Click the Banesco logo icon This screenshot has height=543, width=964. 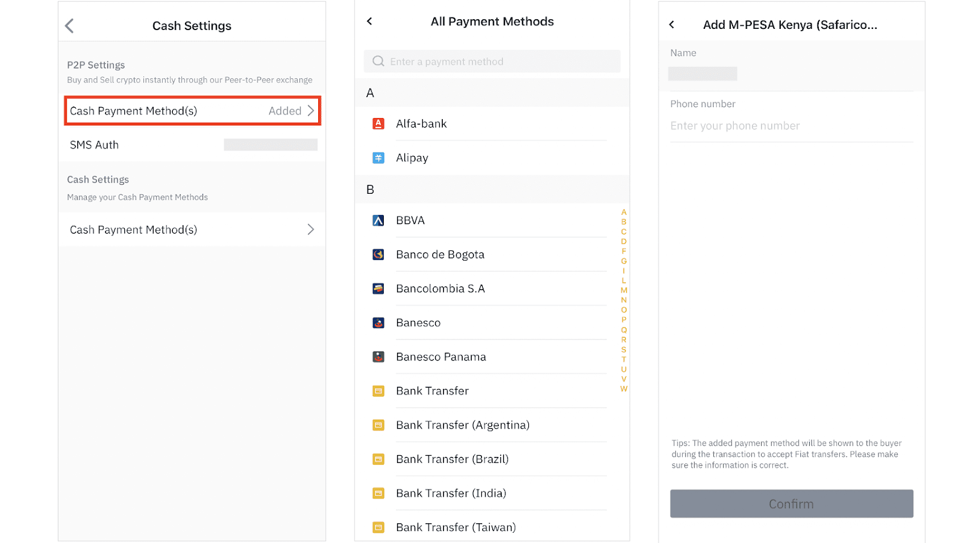pos(378,323)
